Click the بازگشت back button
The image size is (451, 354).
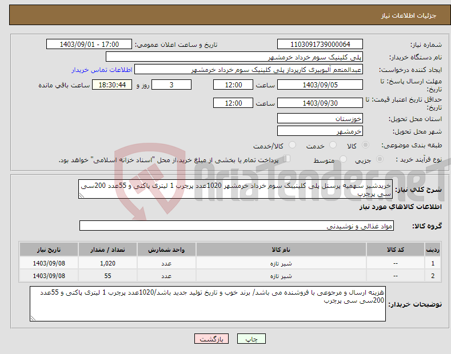pyautogui.click(x=211, y=339)
